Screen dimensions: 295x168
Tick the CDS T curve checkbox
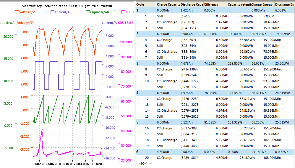click(x=123, y=12)
